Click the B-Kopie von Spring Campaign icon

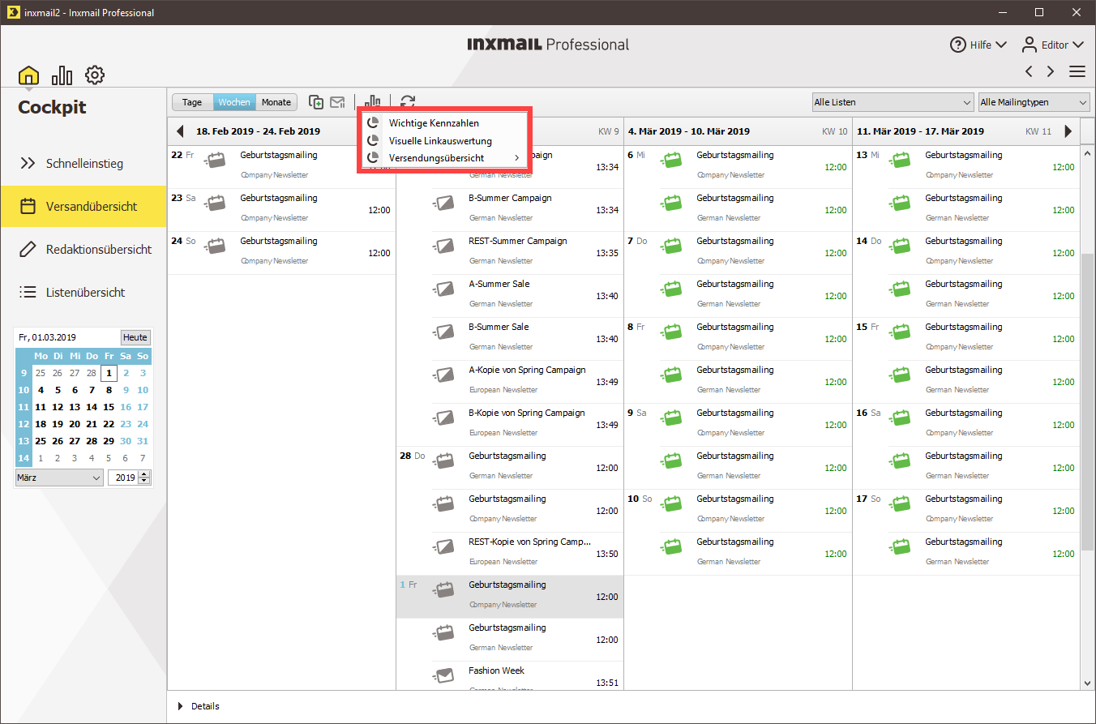tap(443, 418)
